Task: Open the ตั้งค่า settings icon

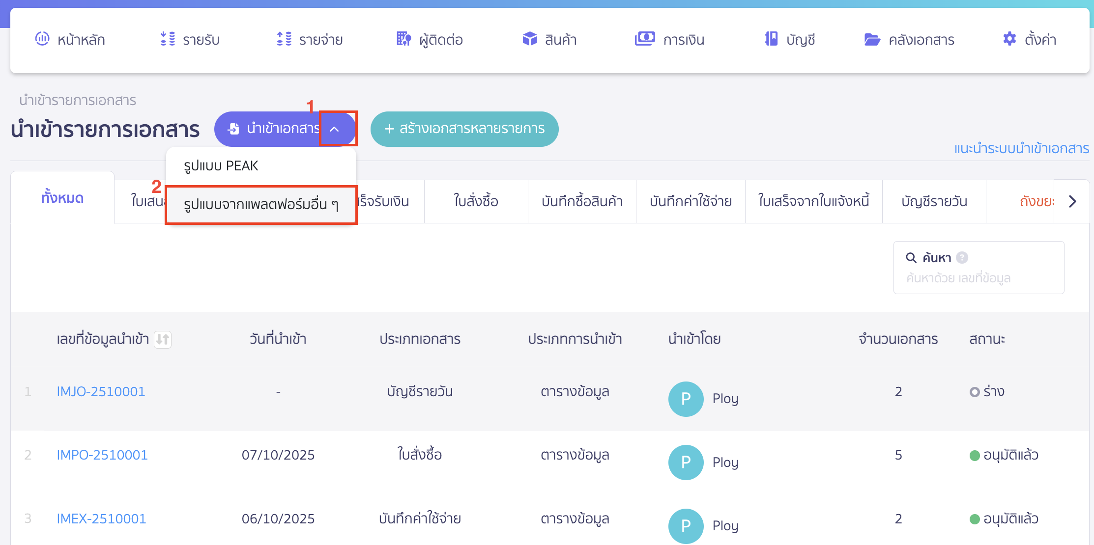Action: [1009, 39]
